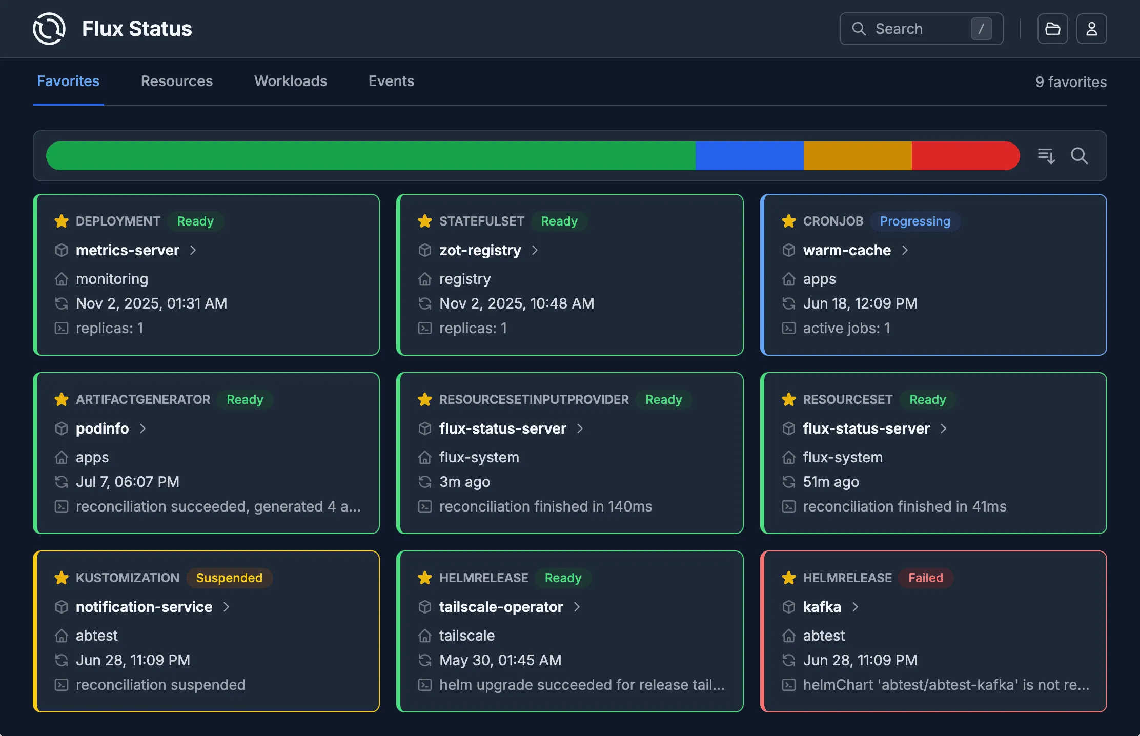Switch to the Workloads tab
Viewport: 1140px width, 736px height.
pos(291,81)
